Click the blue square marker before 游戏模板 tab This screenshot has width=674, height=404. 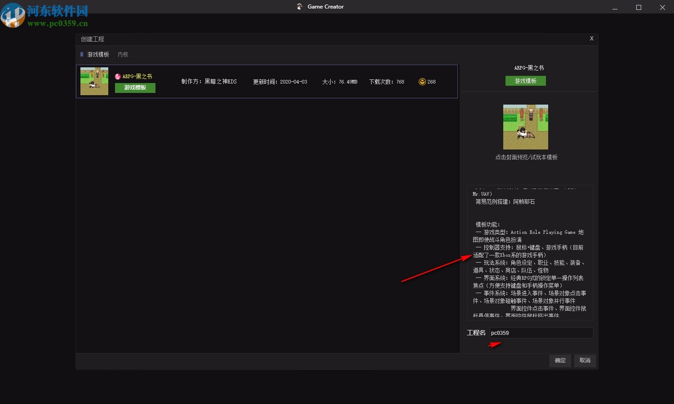[83, 54]
